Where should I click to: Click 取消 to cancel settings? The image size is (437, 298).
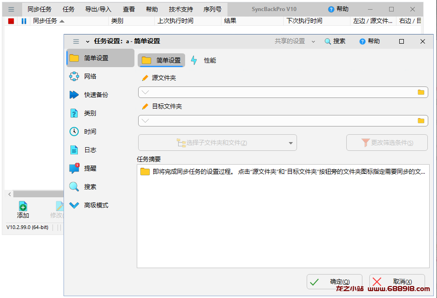(x=397, y=282)
